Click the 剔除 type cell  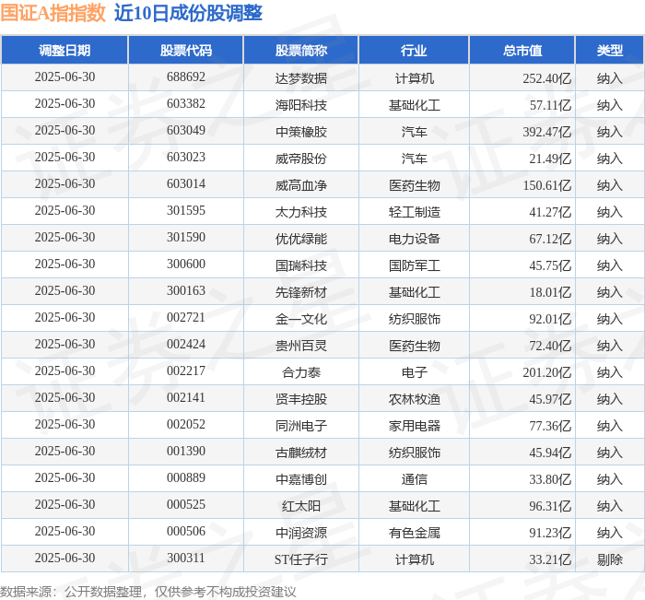[610, 559]
